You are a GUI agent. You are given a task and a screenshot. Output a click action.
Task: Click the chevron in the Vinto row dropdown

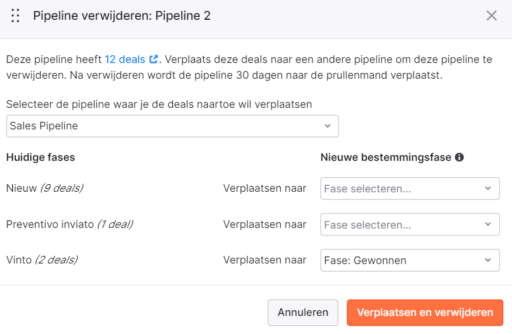point(488,261)
